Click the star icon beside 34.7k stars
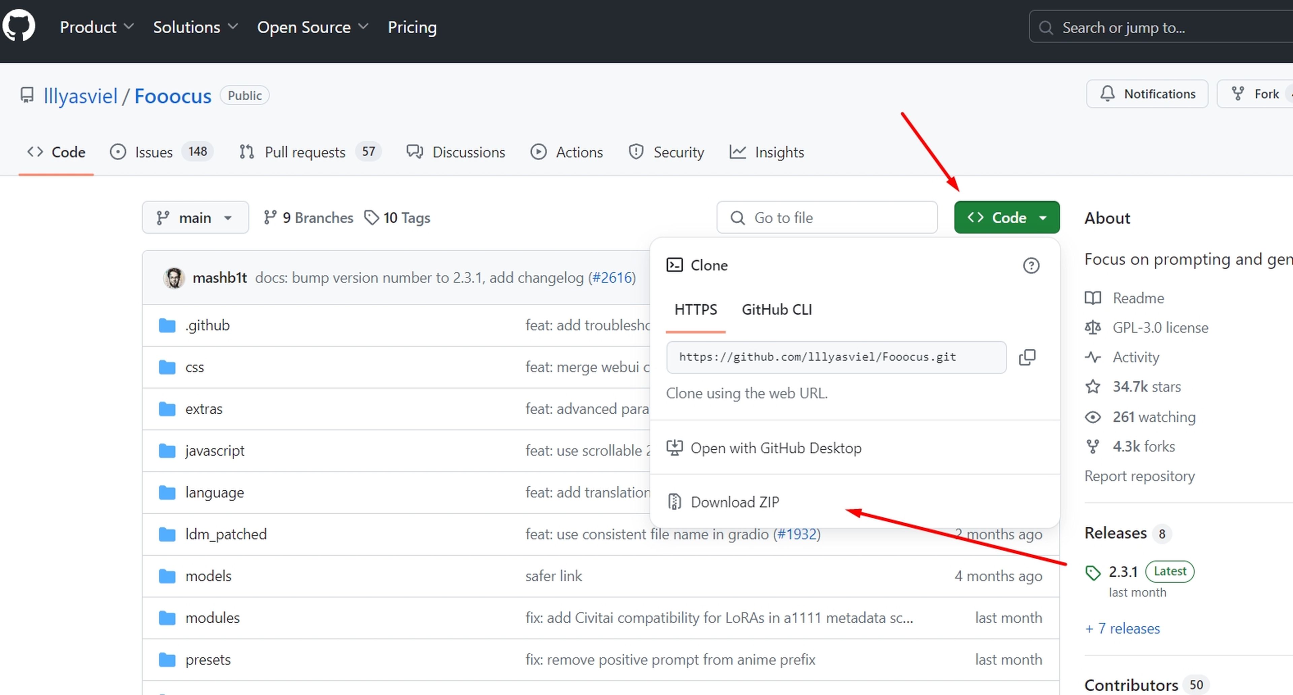The width and height of the screenshot is (1293, 695). [x=1093, y=387]
